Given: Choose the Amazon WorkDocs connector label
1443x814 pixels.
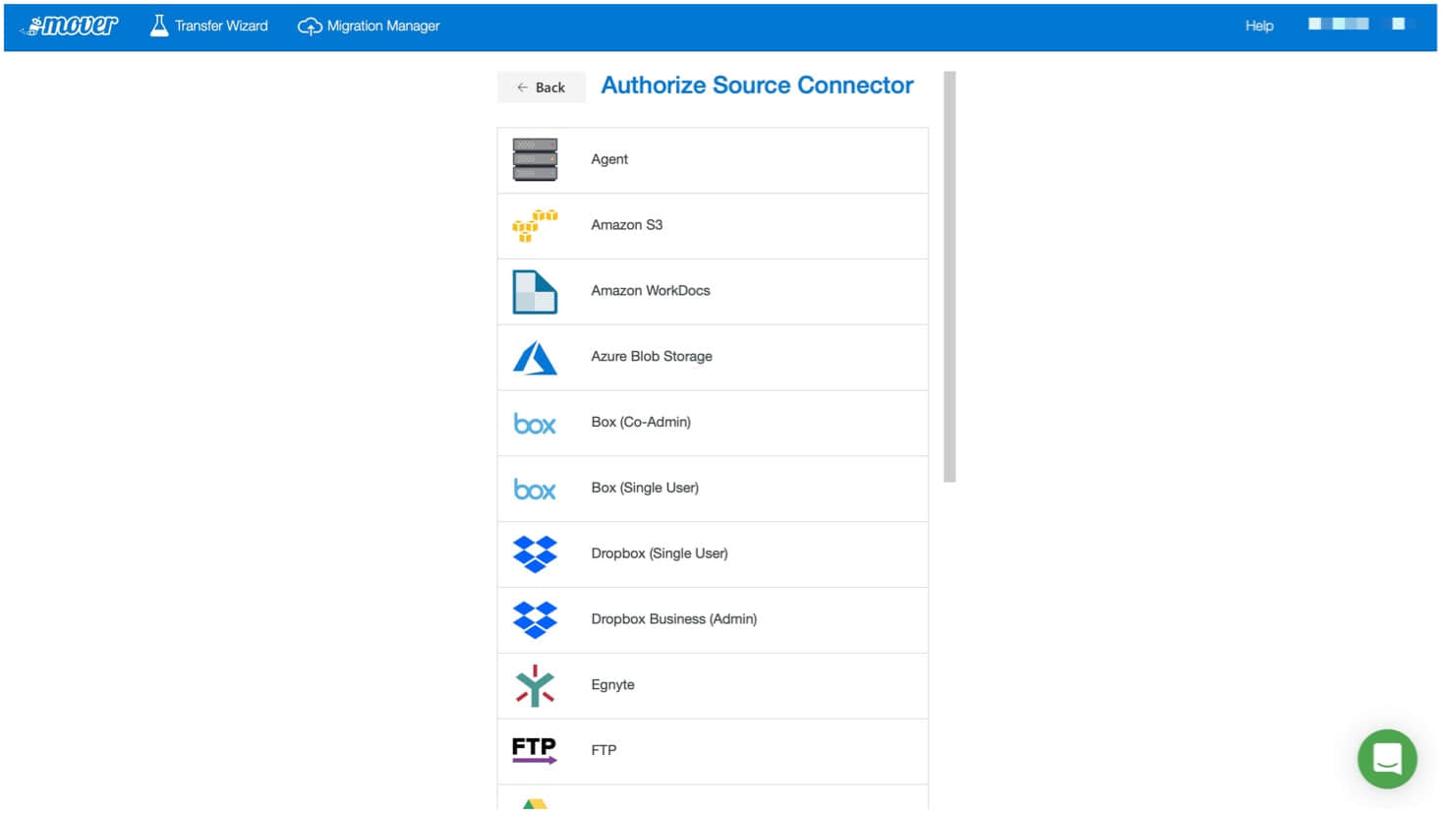Looking at the screenshot, I should (x=651, y=291).
